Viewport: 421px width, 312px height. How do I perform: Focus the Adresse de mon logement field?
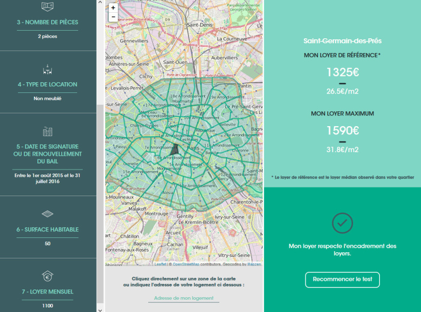(183, 298)
